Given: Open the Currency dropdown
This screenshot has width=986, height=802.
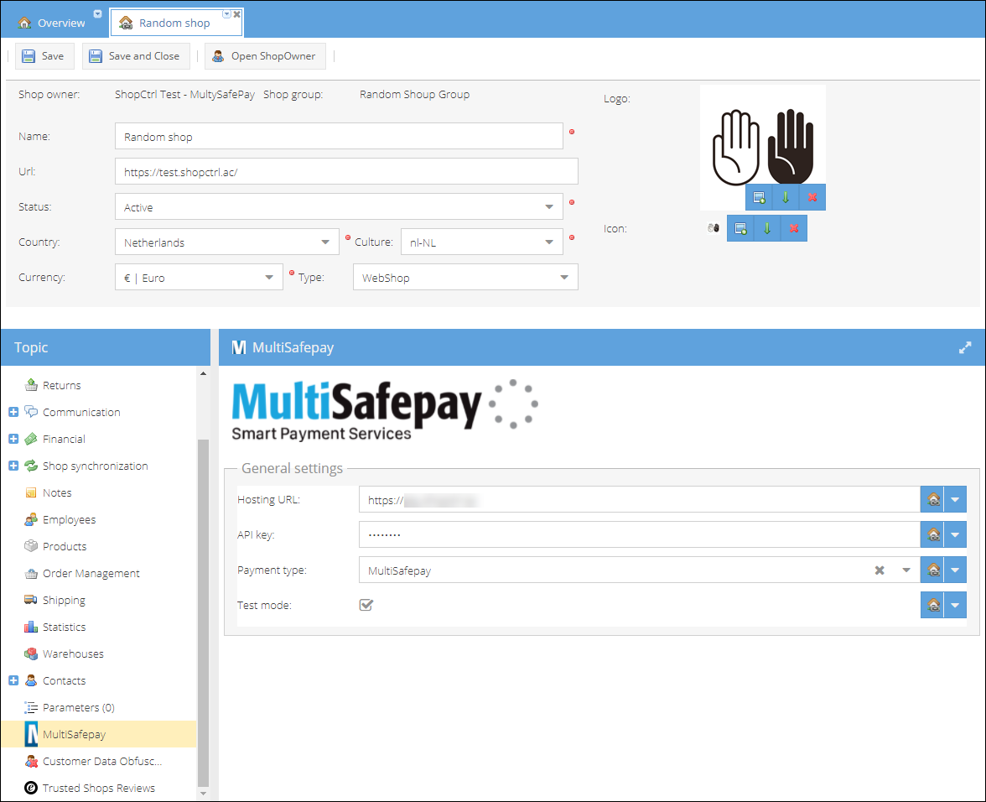Looking at the screenshot, I should [269, 278].
